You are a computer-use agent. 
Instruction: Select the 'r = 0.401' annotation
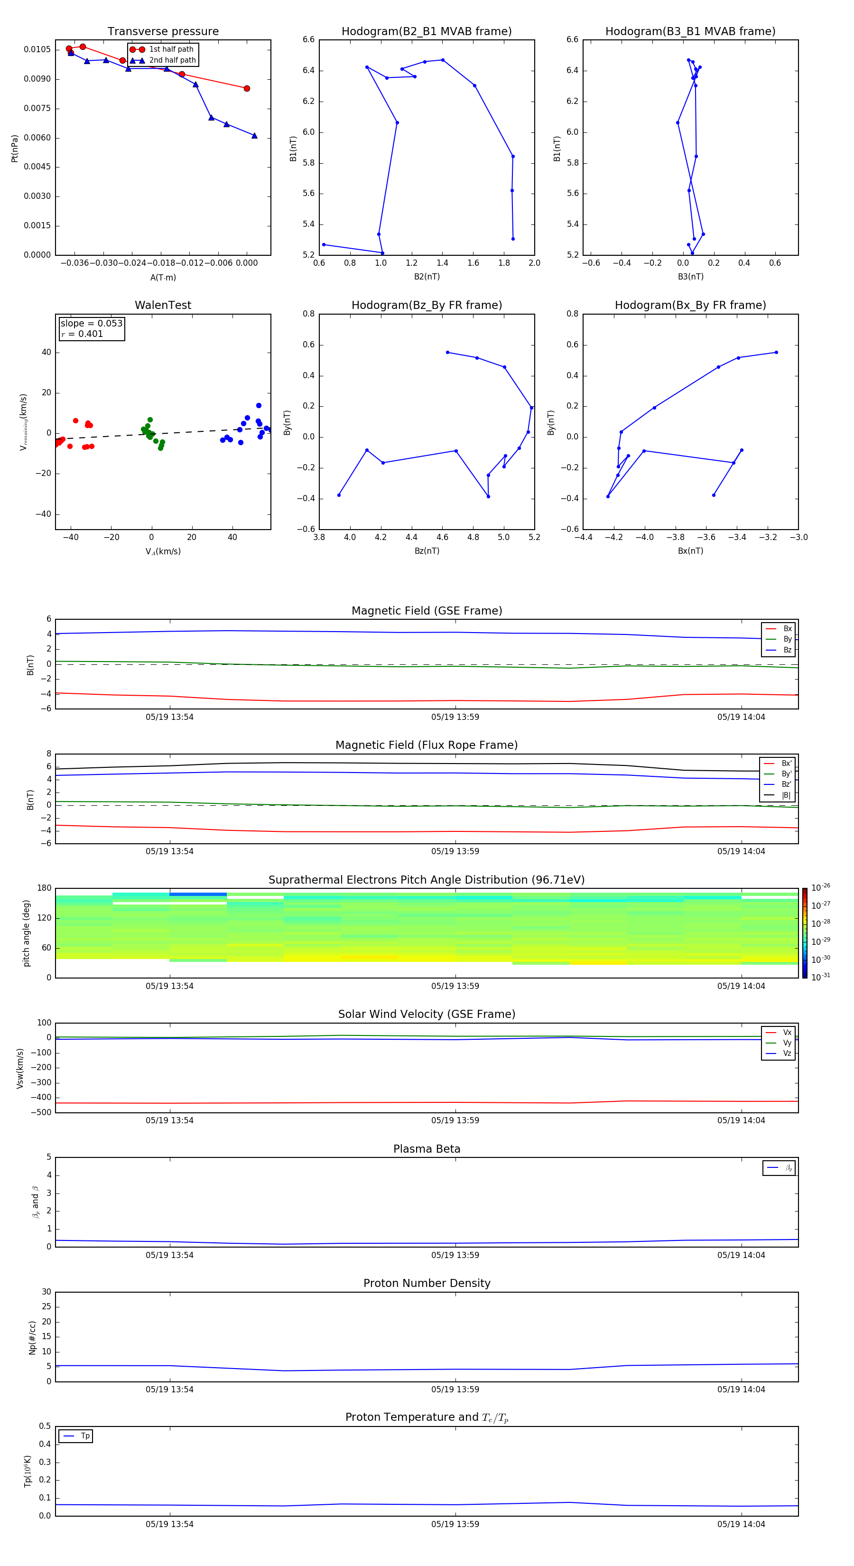82,334
